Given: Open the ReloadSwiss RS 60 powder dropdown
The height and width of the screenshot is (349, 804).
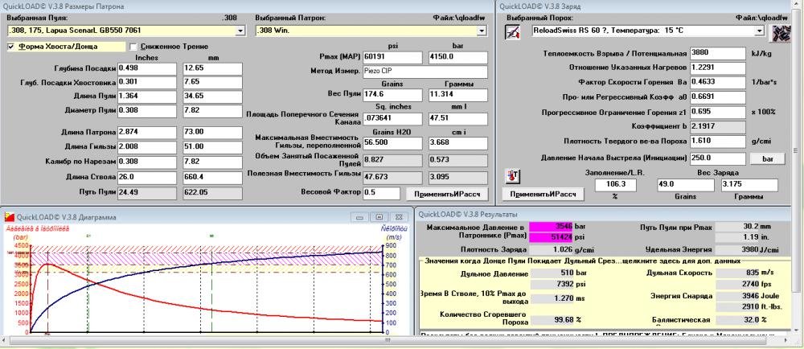Looking at the screenshot, I should (758, 31).
